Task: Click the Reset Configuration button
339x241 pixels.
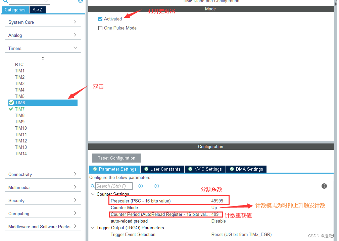Action: coord(116,158)
